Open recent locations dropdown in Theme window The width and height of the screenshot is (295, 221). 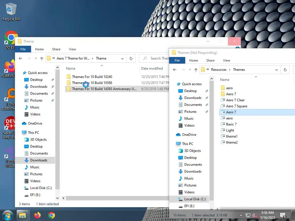[36, 58]
